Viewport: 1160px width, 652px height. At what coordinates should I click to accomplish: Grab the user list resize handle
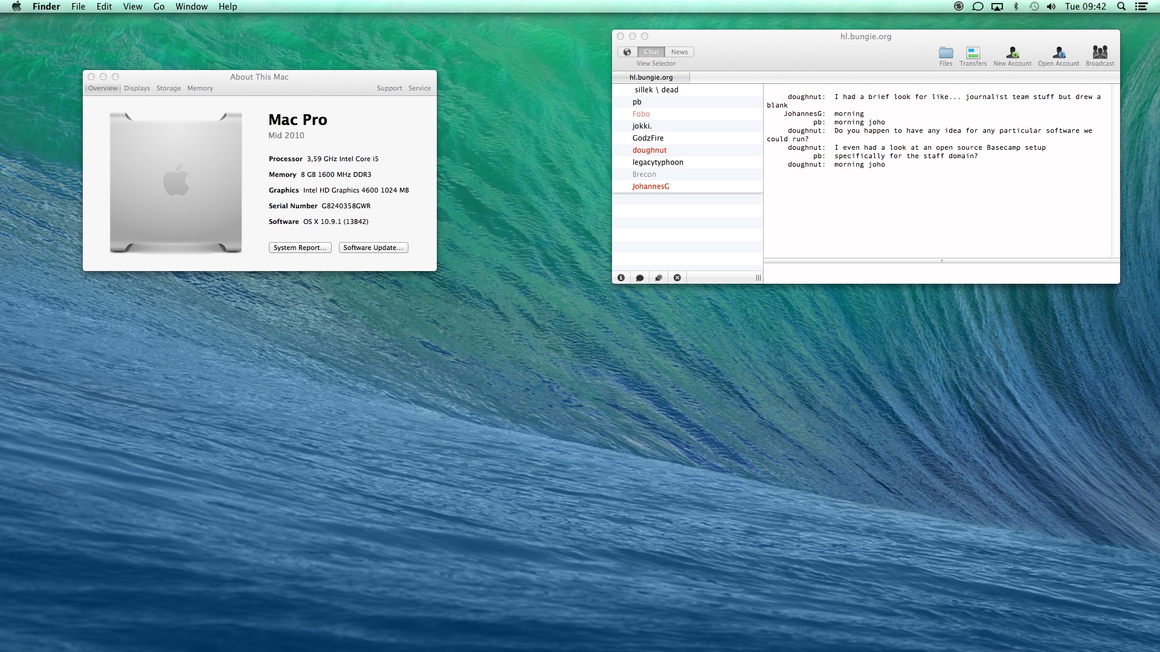click(x=758, y=278)
